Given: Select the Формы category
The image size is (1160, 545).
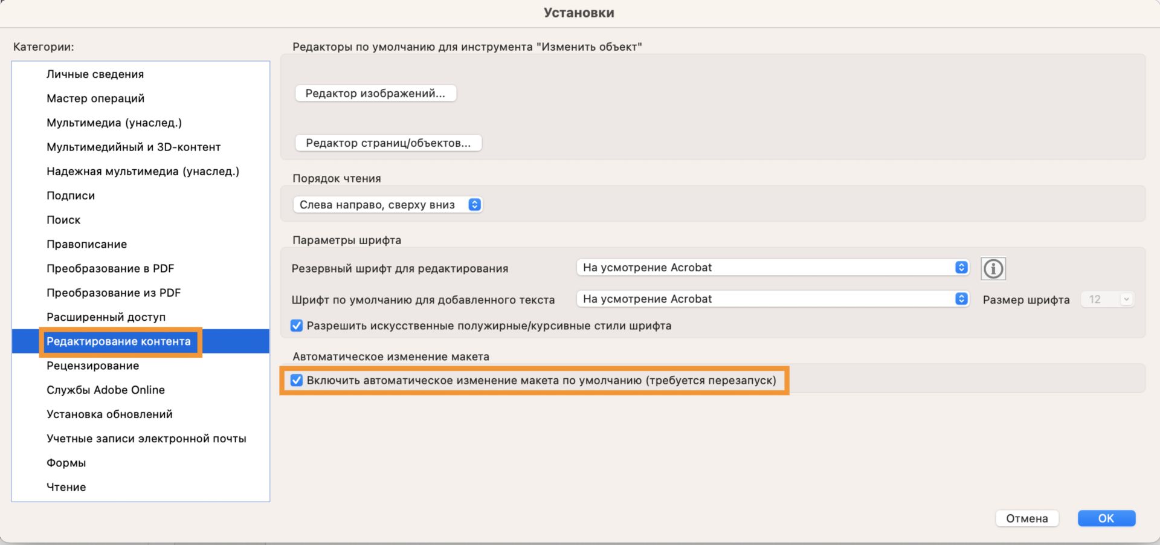Looking at the screenshot, I should [x=66, y=462].
